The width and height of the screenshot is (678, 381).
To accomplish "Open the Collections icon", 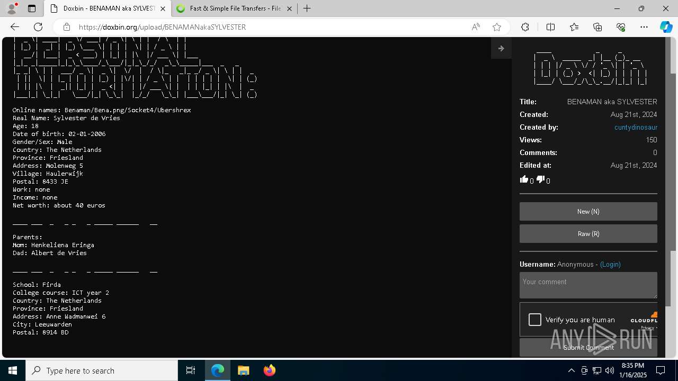I will 597,27.
